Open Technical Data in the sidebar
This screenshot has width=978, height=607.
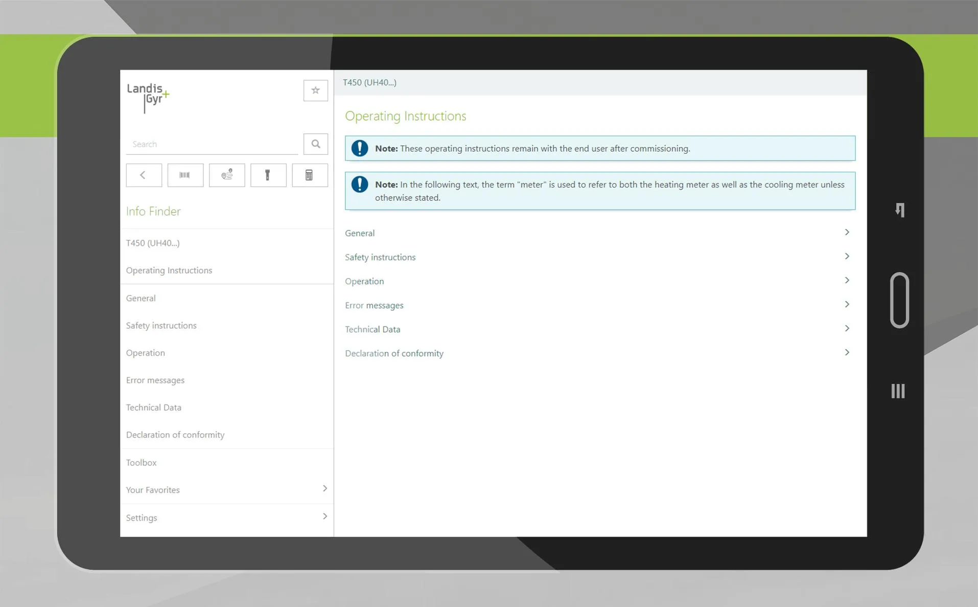point(154,407)
